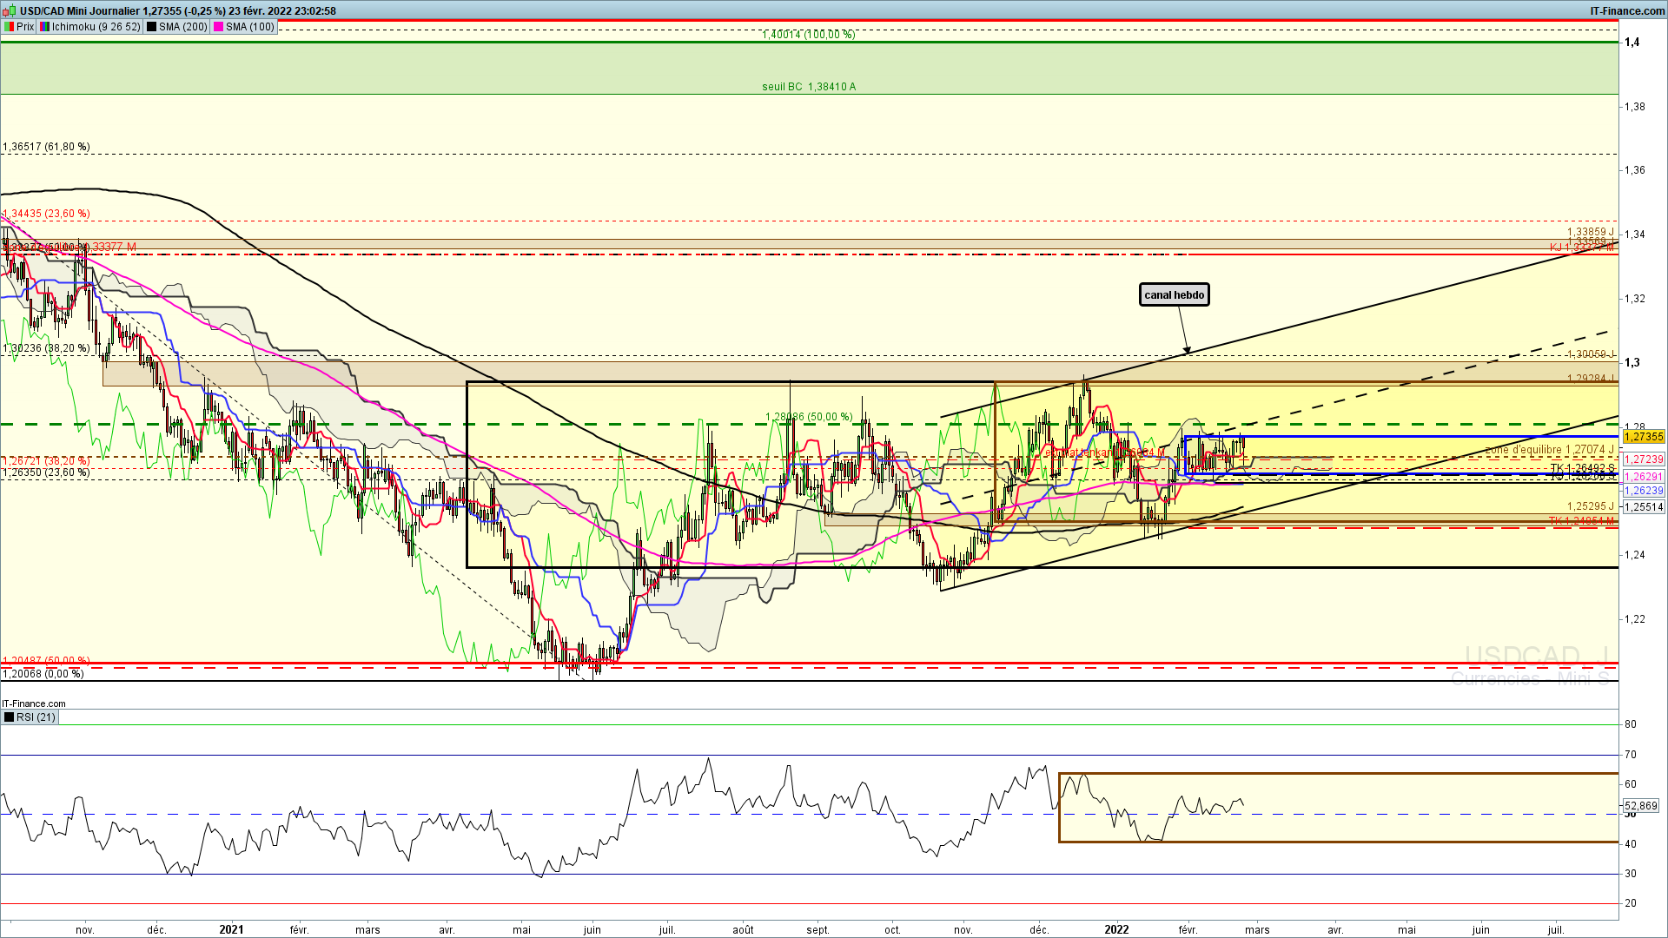This screenshot has height=938, width=1668.
Task: Click the black RSI (21) color swatch
Action: point(10,717)
